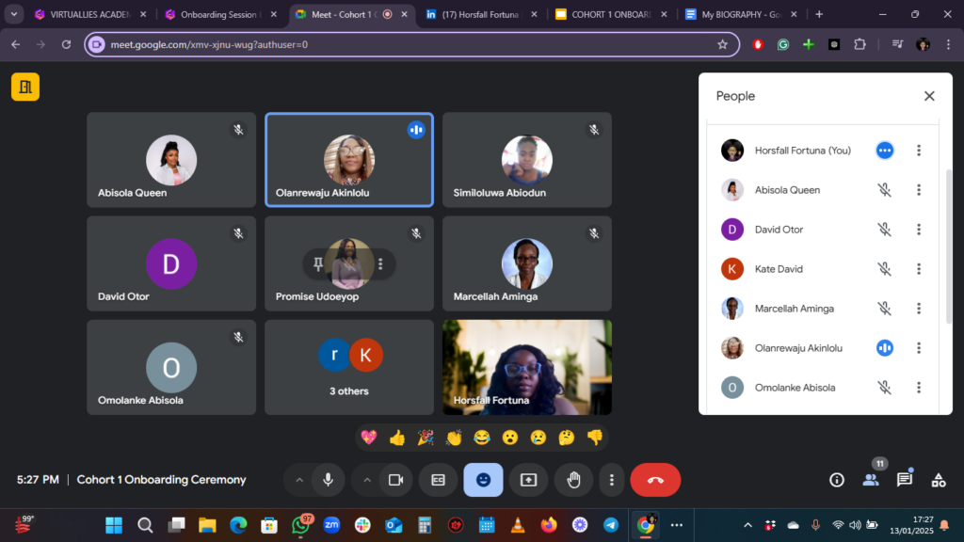The height and width of the screenshot is (542, 964).
Task: Open the present screen share button
Action: pos(528,480)
